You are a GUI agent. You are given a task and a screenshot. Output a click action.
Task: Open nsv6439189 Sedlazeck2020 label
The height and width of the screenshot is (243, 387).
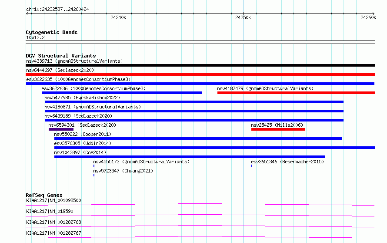pyautogui.click(x=78, y=116)
